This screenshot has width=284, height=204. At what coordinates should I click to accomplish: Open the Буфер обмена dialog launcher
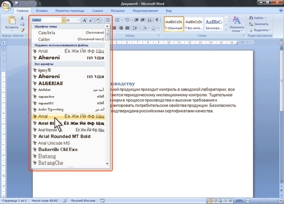(x=26, y=35)
